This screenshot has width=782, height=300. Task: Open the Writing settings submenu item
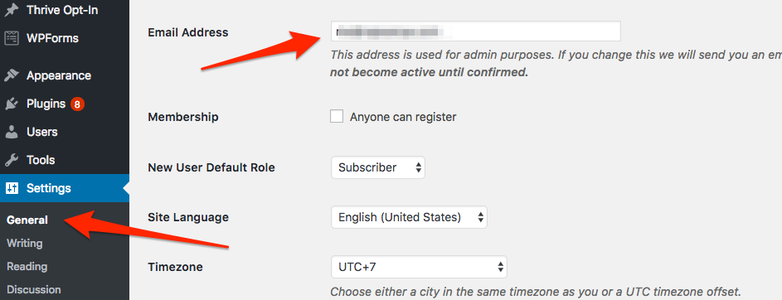(x=24, y=243)
